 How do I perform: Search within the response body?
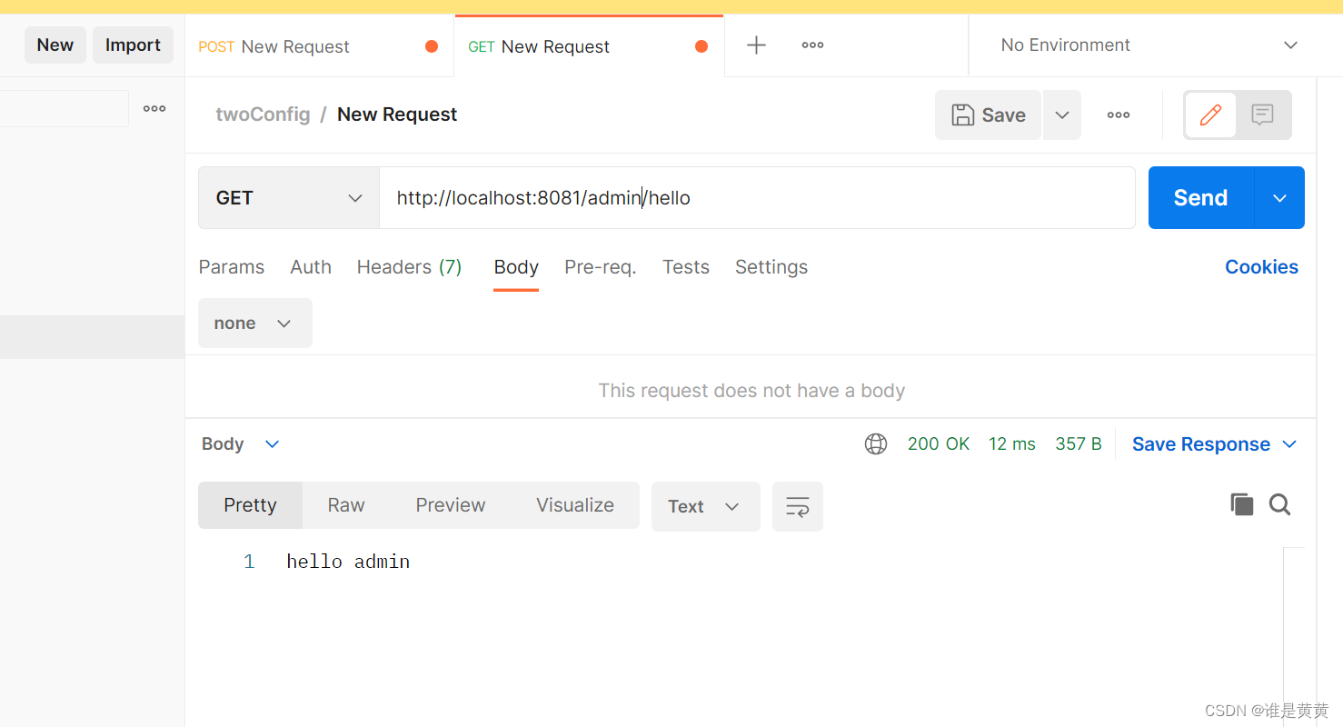[1279, 504]
